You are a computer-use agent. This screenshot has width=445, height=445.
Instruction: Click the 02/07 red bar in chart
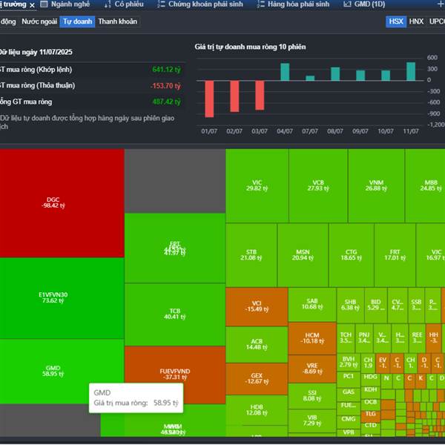coord(234,96)
